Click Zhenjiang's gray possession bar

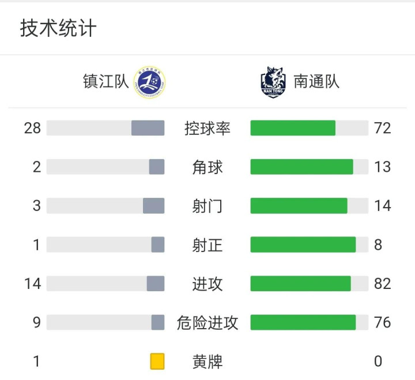(x=148, y=128)
